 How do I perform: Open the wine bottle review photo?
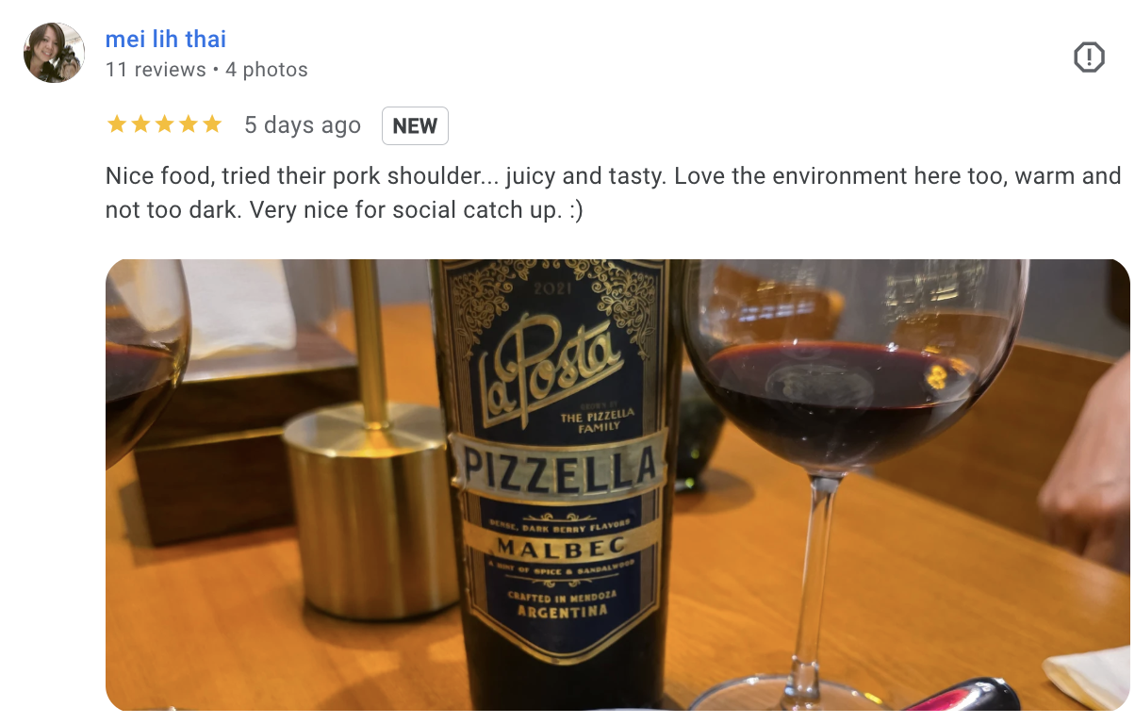(617, 485)
